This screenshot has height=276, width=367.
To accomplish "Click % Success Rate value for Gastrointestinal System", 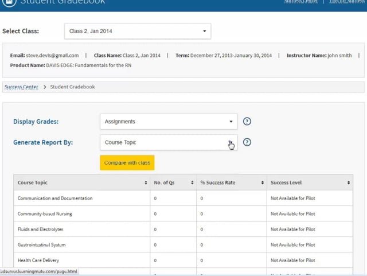I will coord(201,245).
